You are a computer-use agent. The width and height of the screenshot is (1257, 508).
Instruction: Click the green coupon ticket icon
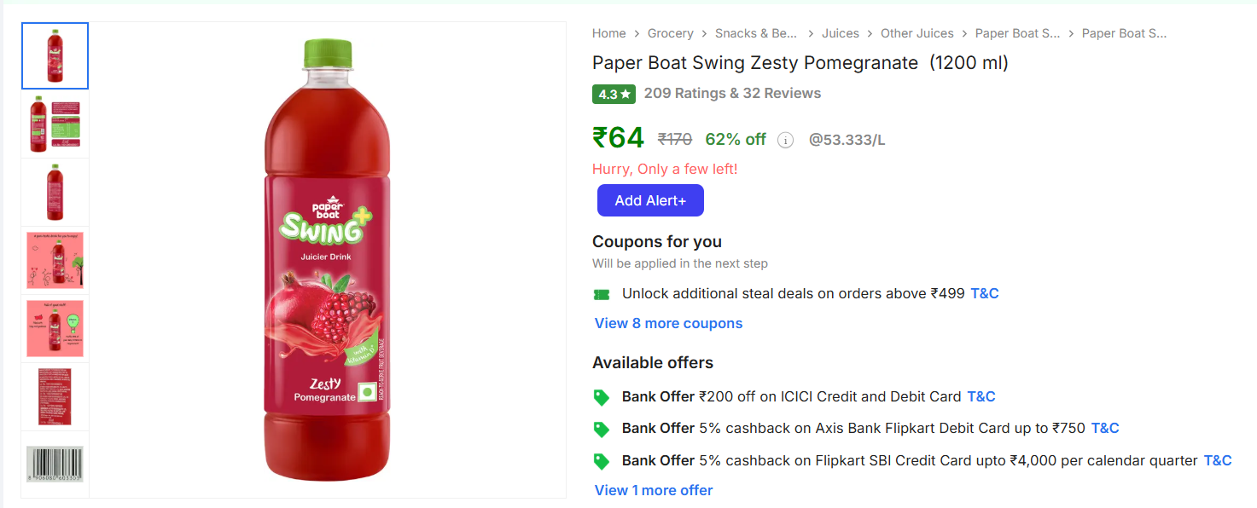click(x=602, y=293)
